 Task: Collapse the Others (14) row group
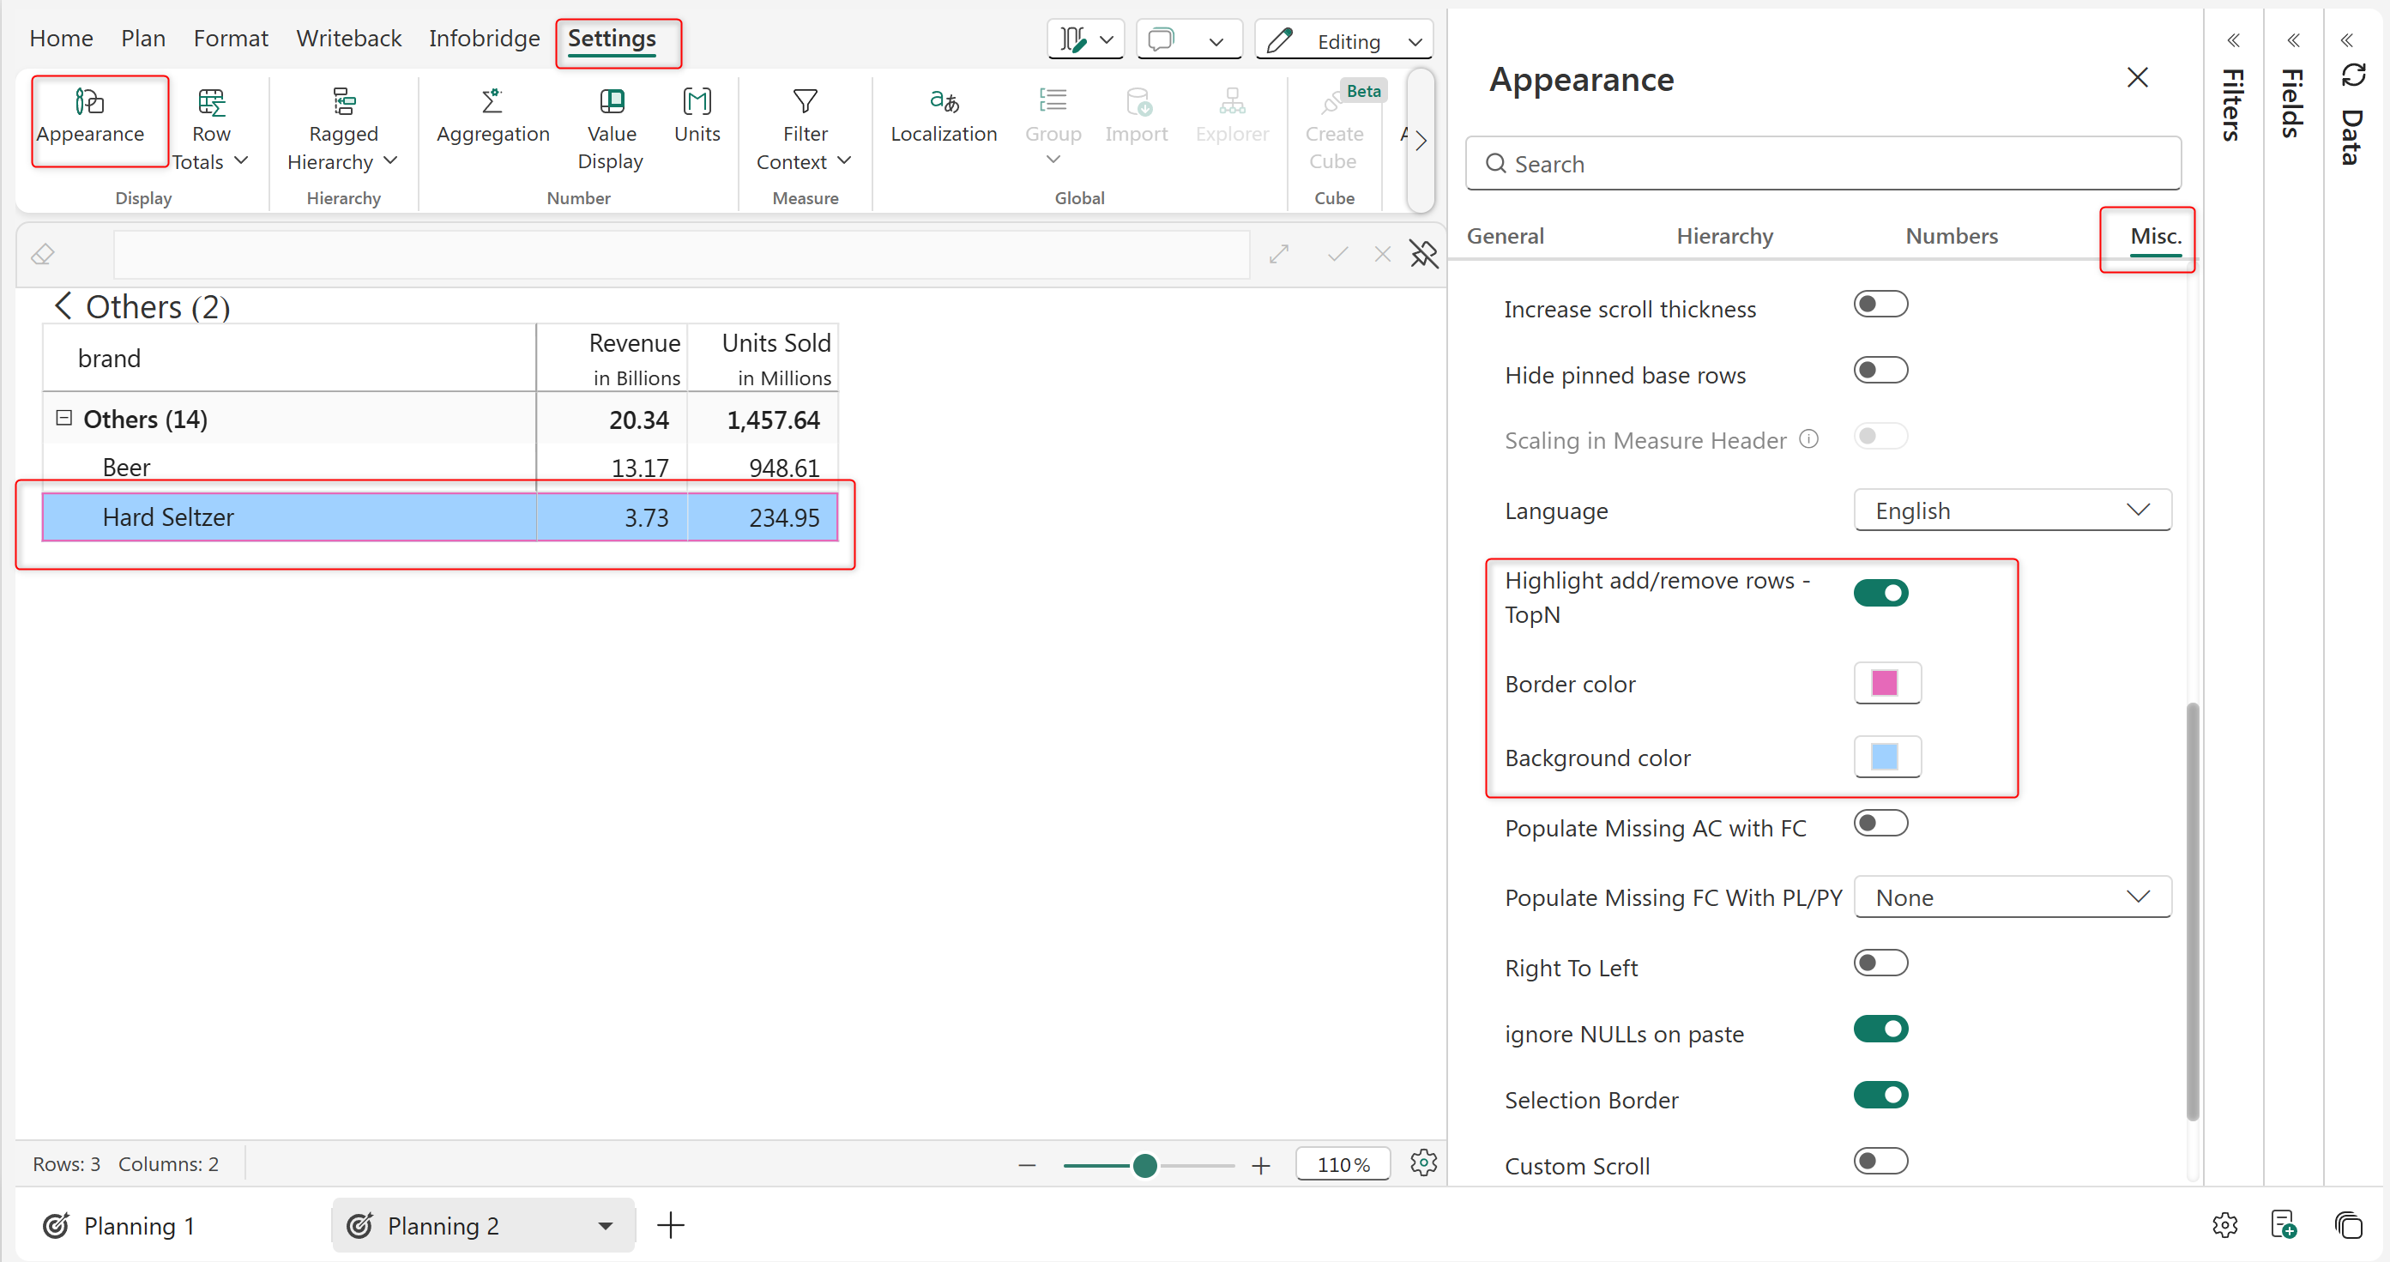point(64,419)
